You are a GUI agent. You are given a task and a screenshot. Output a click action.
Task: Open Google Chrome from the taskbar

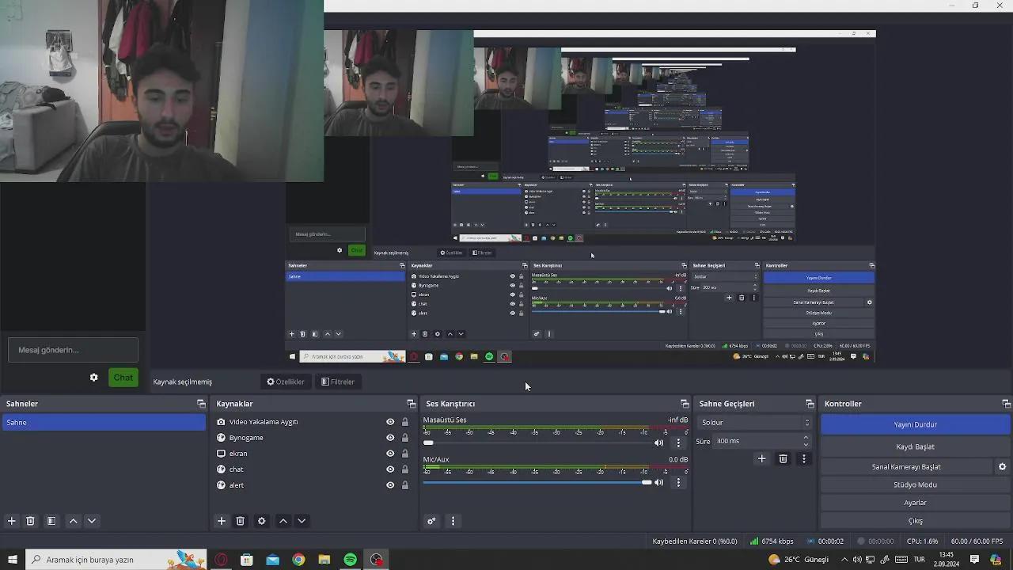point(298,560)
